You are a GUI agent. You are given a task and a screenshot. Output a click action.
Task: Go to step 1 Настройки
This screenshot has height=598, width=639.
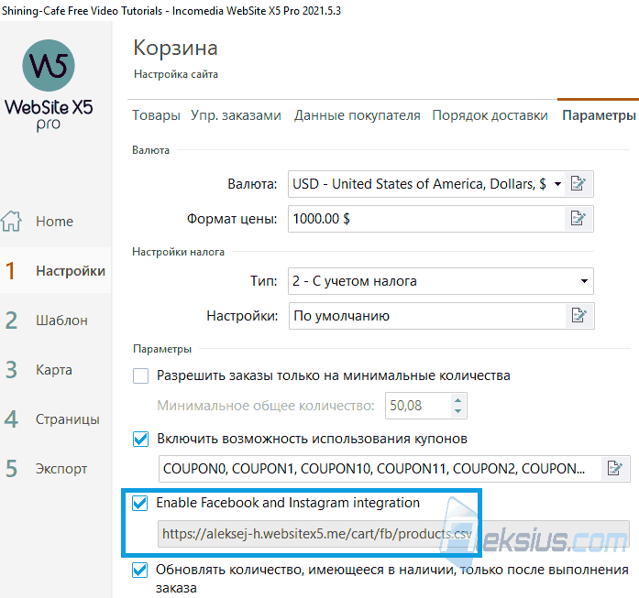coord(55,271)
